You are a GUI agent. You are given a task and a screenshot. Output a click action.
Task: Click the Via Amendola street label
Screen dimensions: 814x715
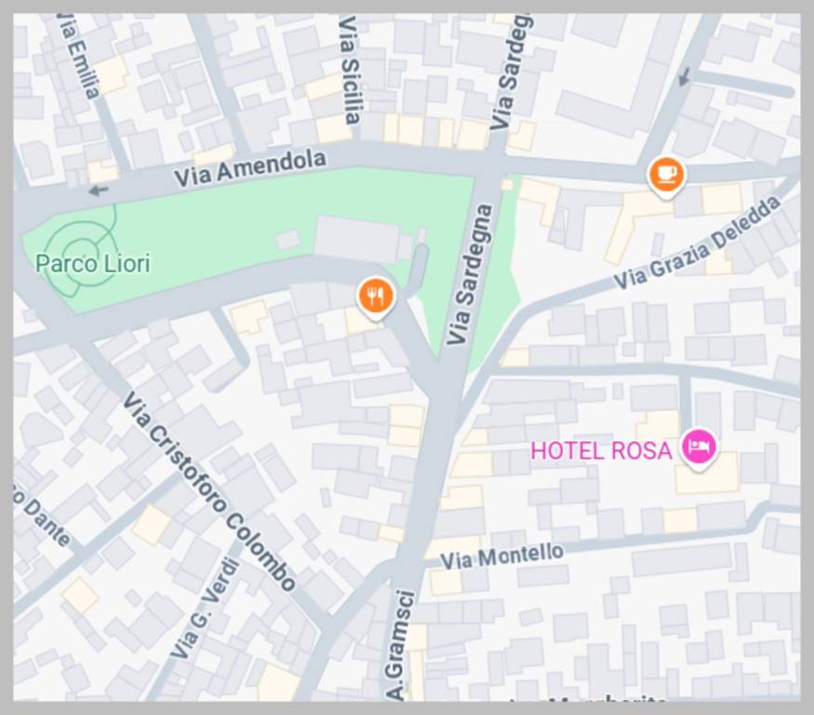click(x=250, y=169)
